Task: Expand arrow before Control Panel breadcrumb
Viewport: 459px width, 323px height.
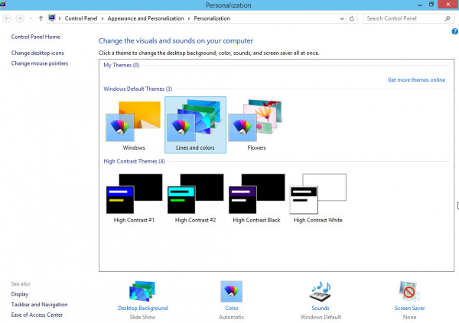Action: [60, 18]
